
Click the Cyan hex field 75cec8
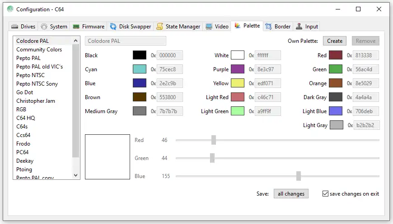point(170,69)
